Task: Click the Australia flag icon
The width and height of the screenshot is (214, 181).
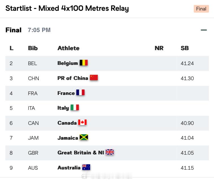Action: [x=86, y=167]
